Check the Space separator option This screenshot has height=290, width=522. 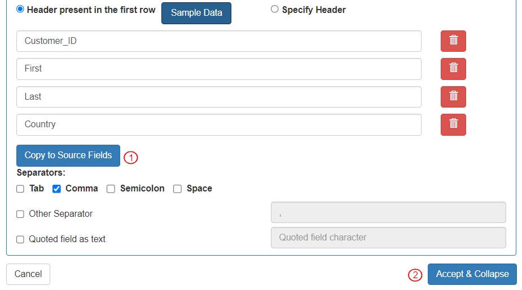[x=177, y=189]
